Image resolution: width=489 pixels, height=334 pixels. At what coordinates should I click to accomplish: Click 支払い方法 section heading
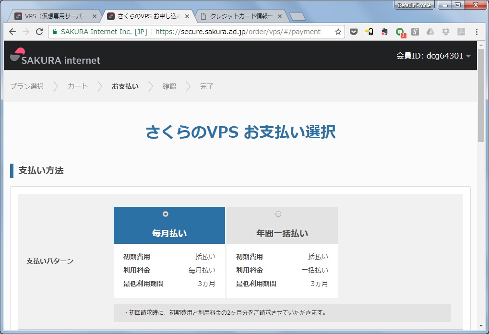[41, 170]
